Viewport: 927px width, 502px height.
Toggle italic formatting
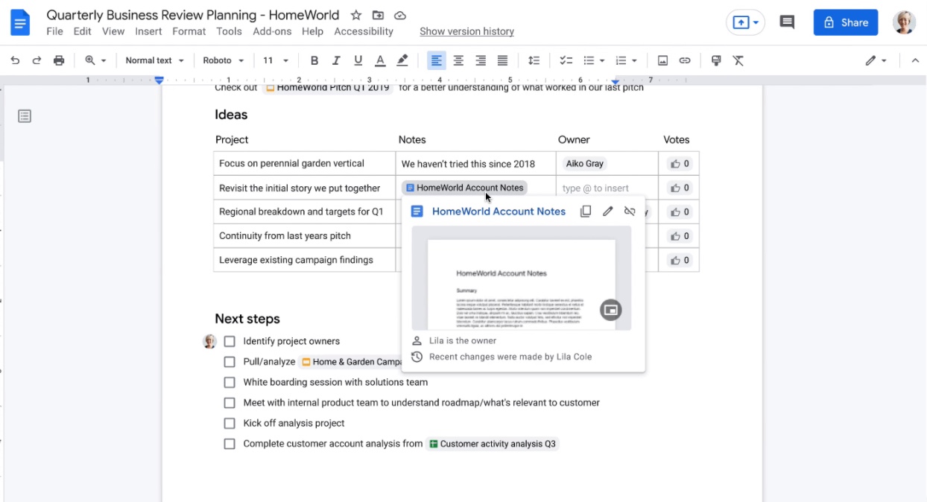coord(336,60)
